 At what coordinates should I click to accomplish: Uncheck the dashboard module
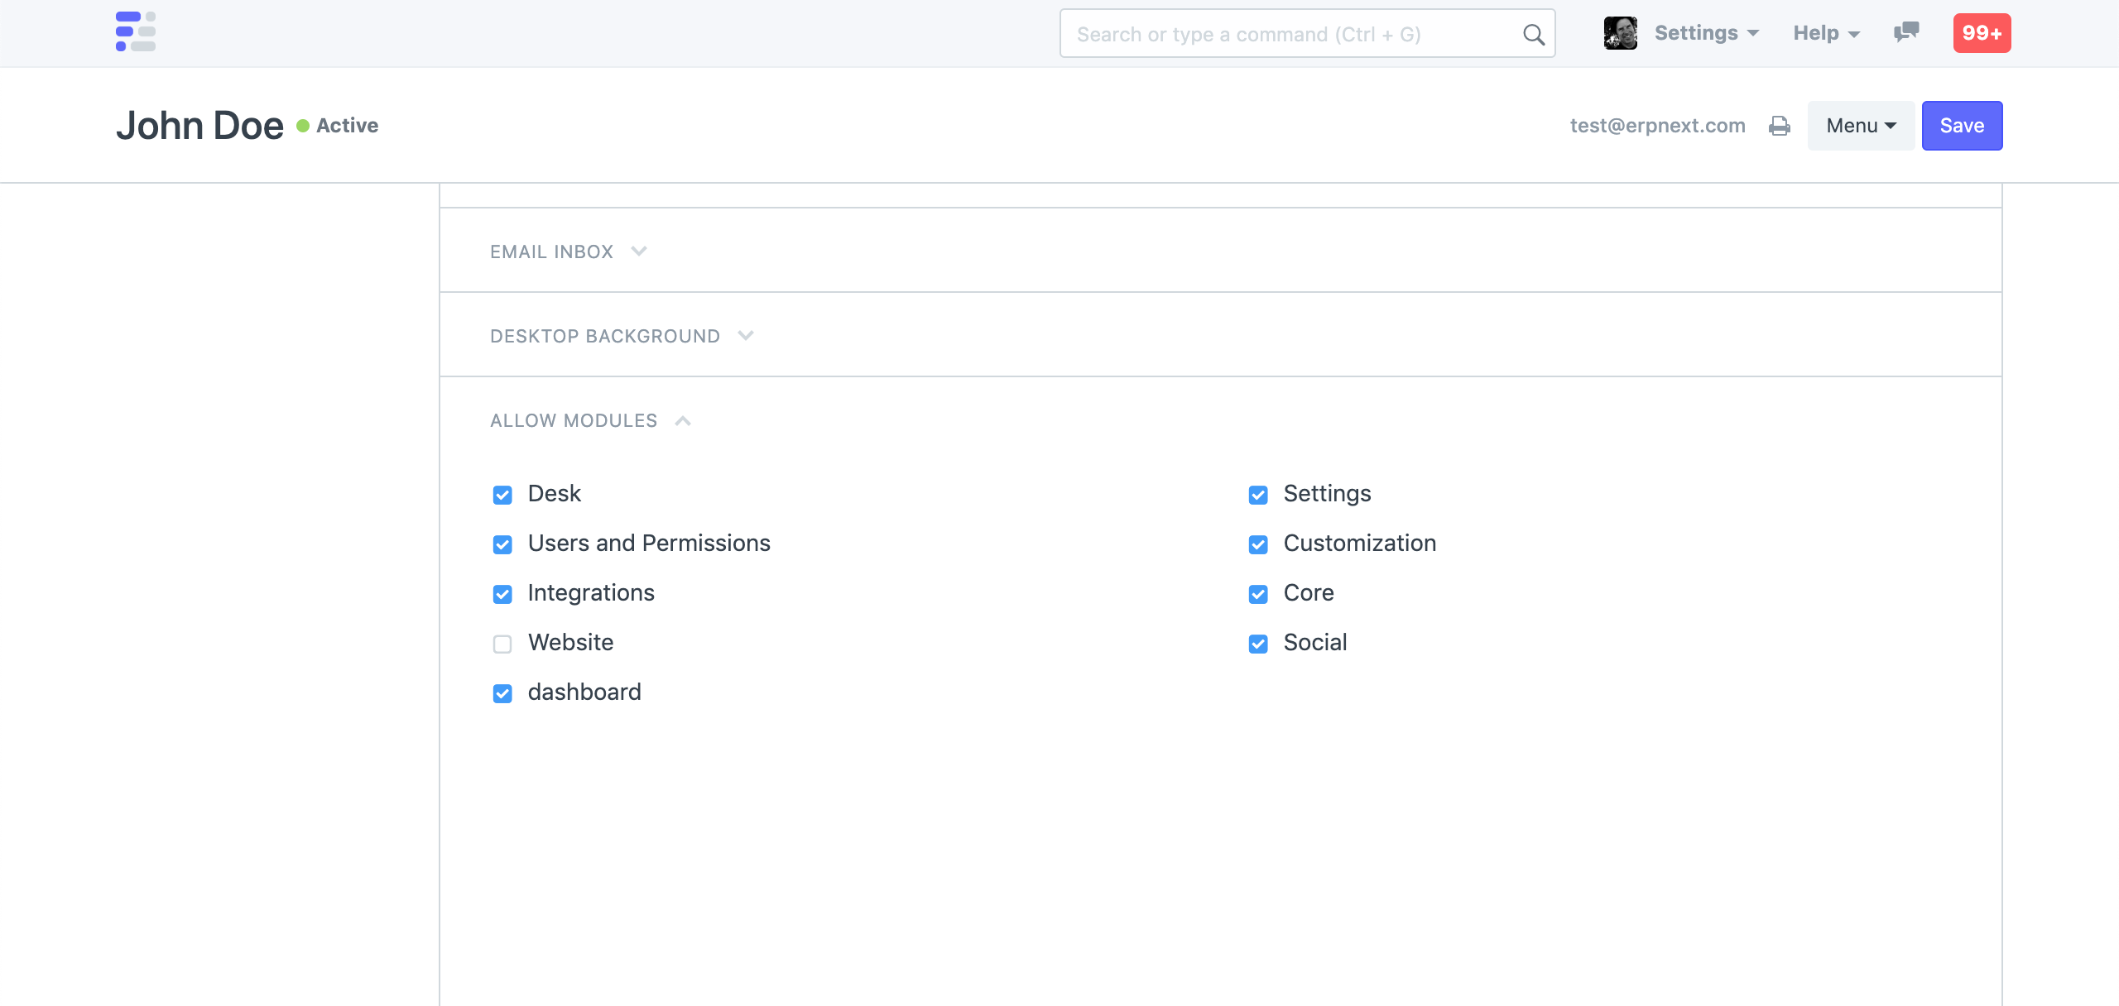[x=502, y=693]
